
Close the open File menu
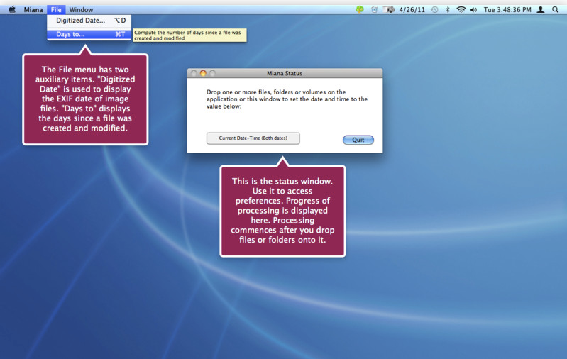56,10
